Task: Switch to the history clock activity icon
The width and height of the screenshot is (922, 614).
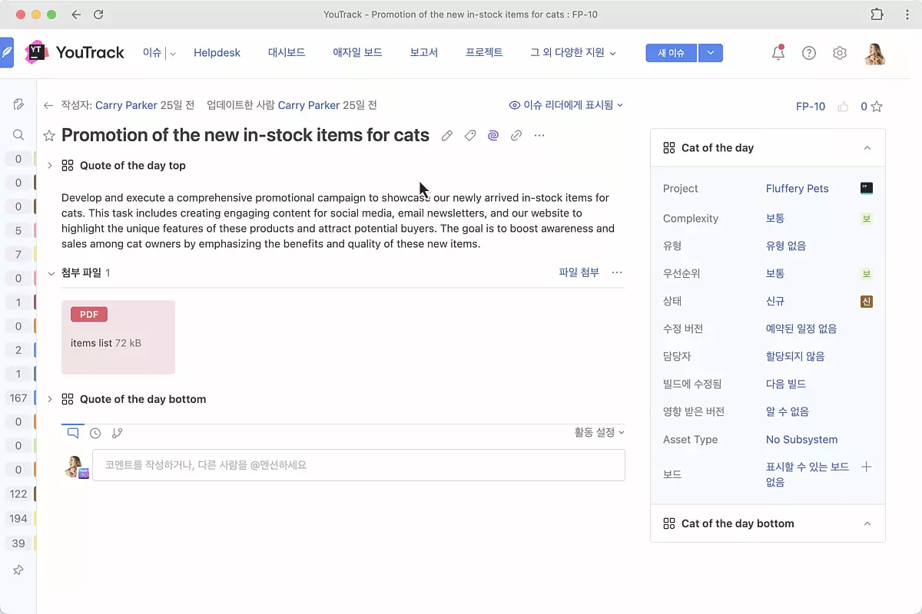Action: (95, 433)
